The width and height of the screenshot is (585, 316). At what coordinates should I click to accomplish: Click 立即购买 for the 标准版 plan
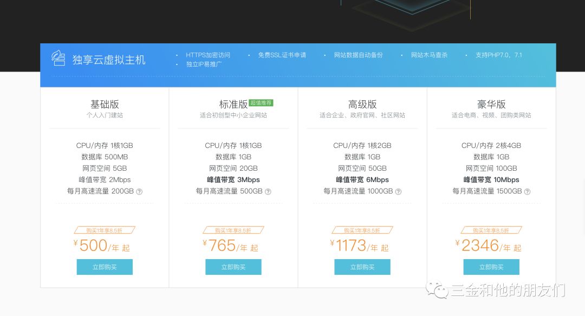pos(233,267)
